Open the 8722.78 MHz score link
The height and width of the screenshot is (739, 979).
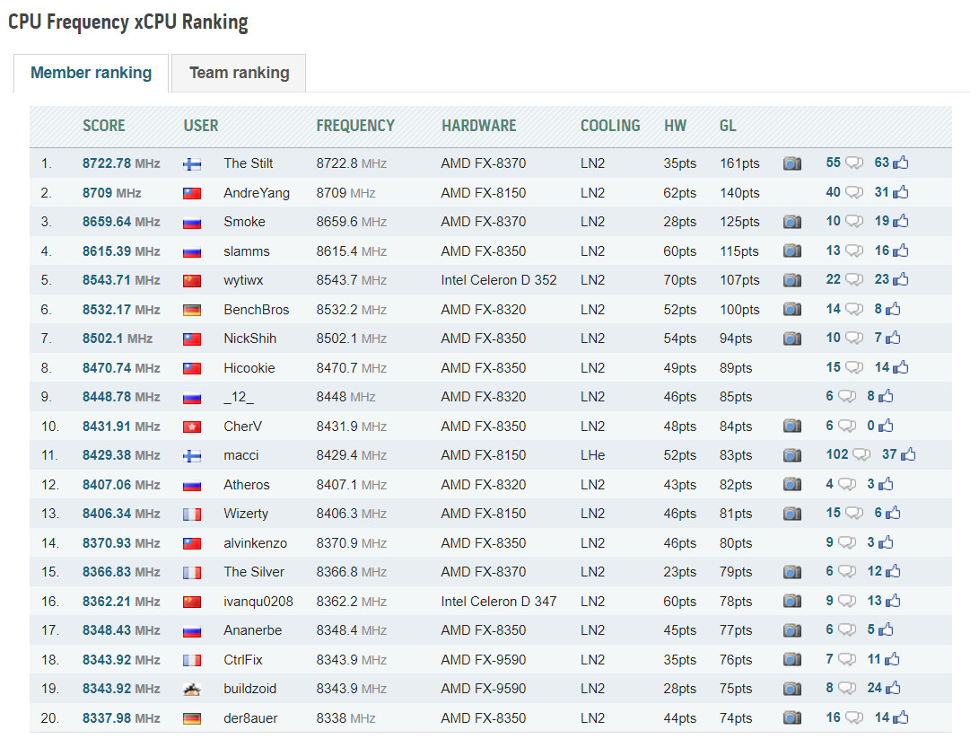coord(121,163)
